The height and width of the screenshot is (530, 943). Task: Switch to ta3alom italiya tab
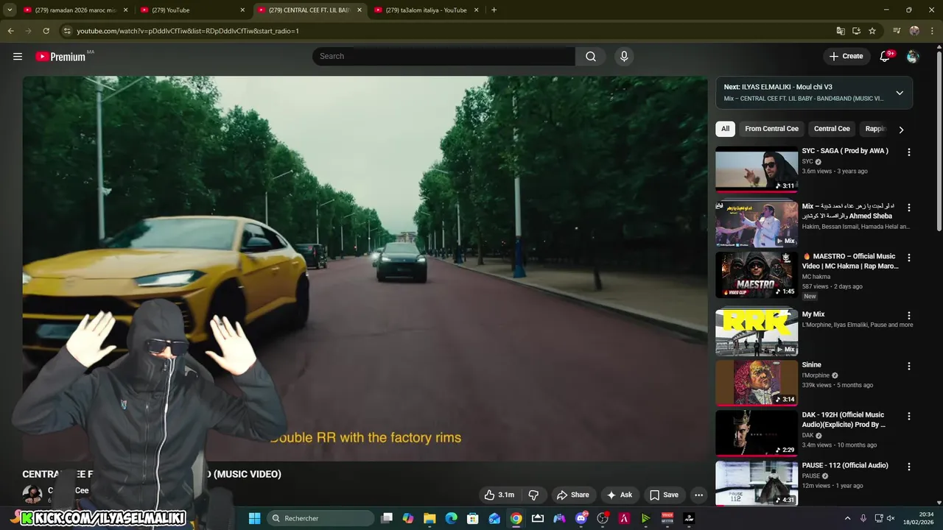[426, 10]
